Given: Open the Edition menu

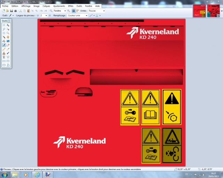Looking at the screenshot, I should click(15, 6).
